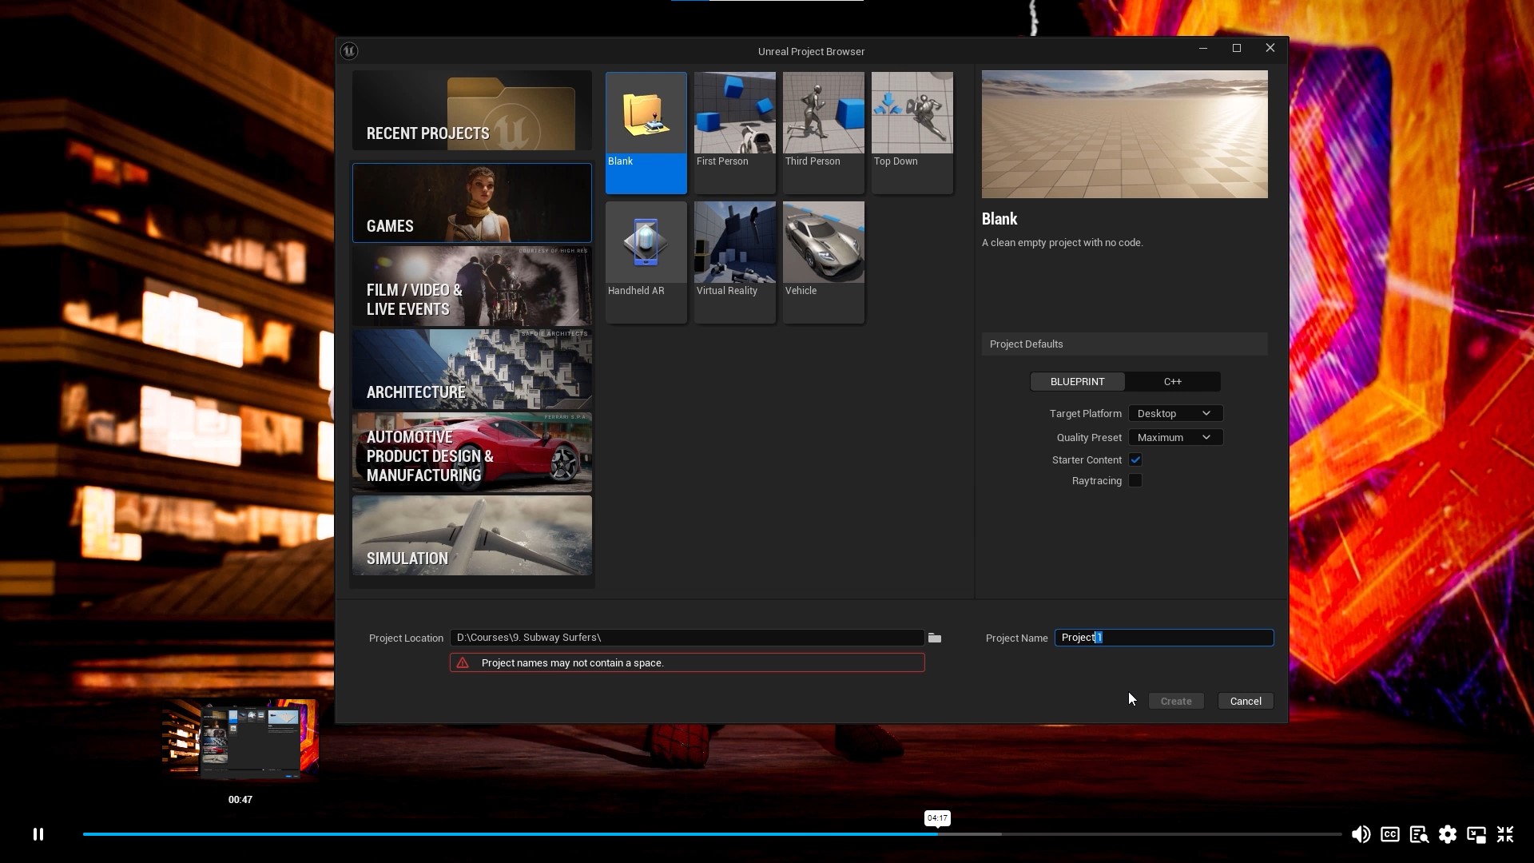Click the Create button
The height and width of the screenshot is (863, 1534).
tap(1175, 701)
